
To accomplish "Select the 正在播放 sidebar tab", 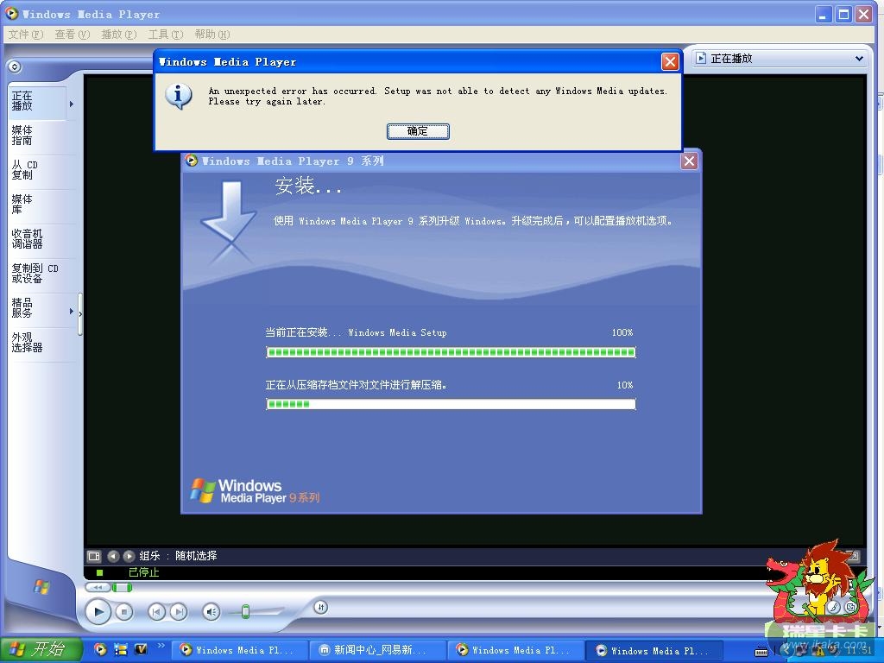I will (x=37, y=102).
